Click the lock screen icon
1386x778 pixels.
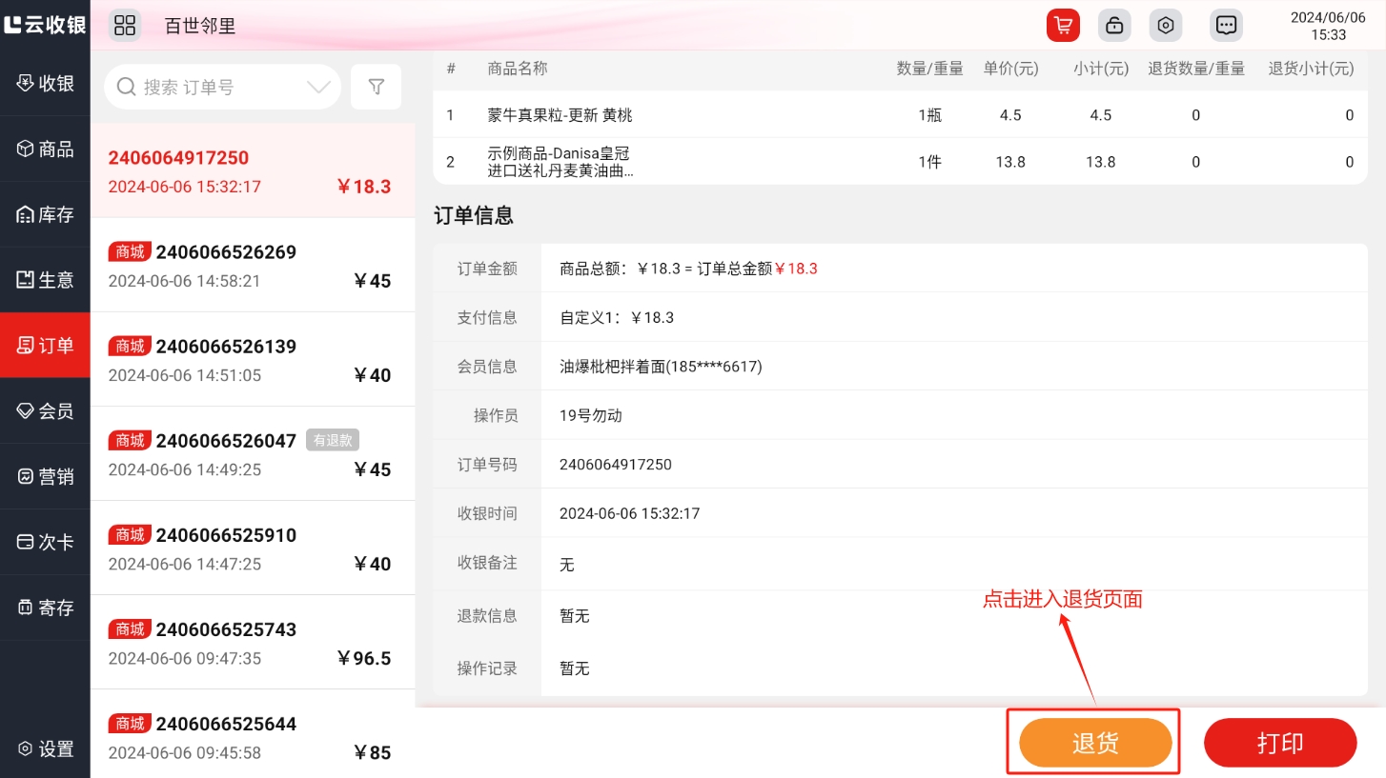(x=1113, y=25)
